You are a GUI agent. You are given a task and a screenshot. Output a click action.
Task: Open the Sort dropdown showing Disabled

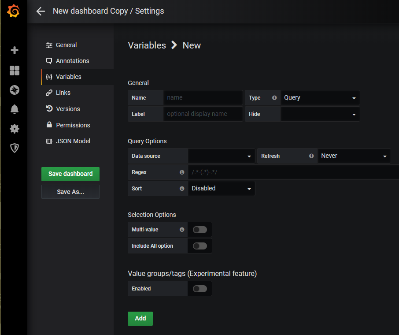click(x=221, y=189)
